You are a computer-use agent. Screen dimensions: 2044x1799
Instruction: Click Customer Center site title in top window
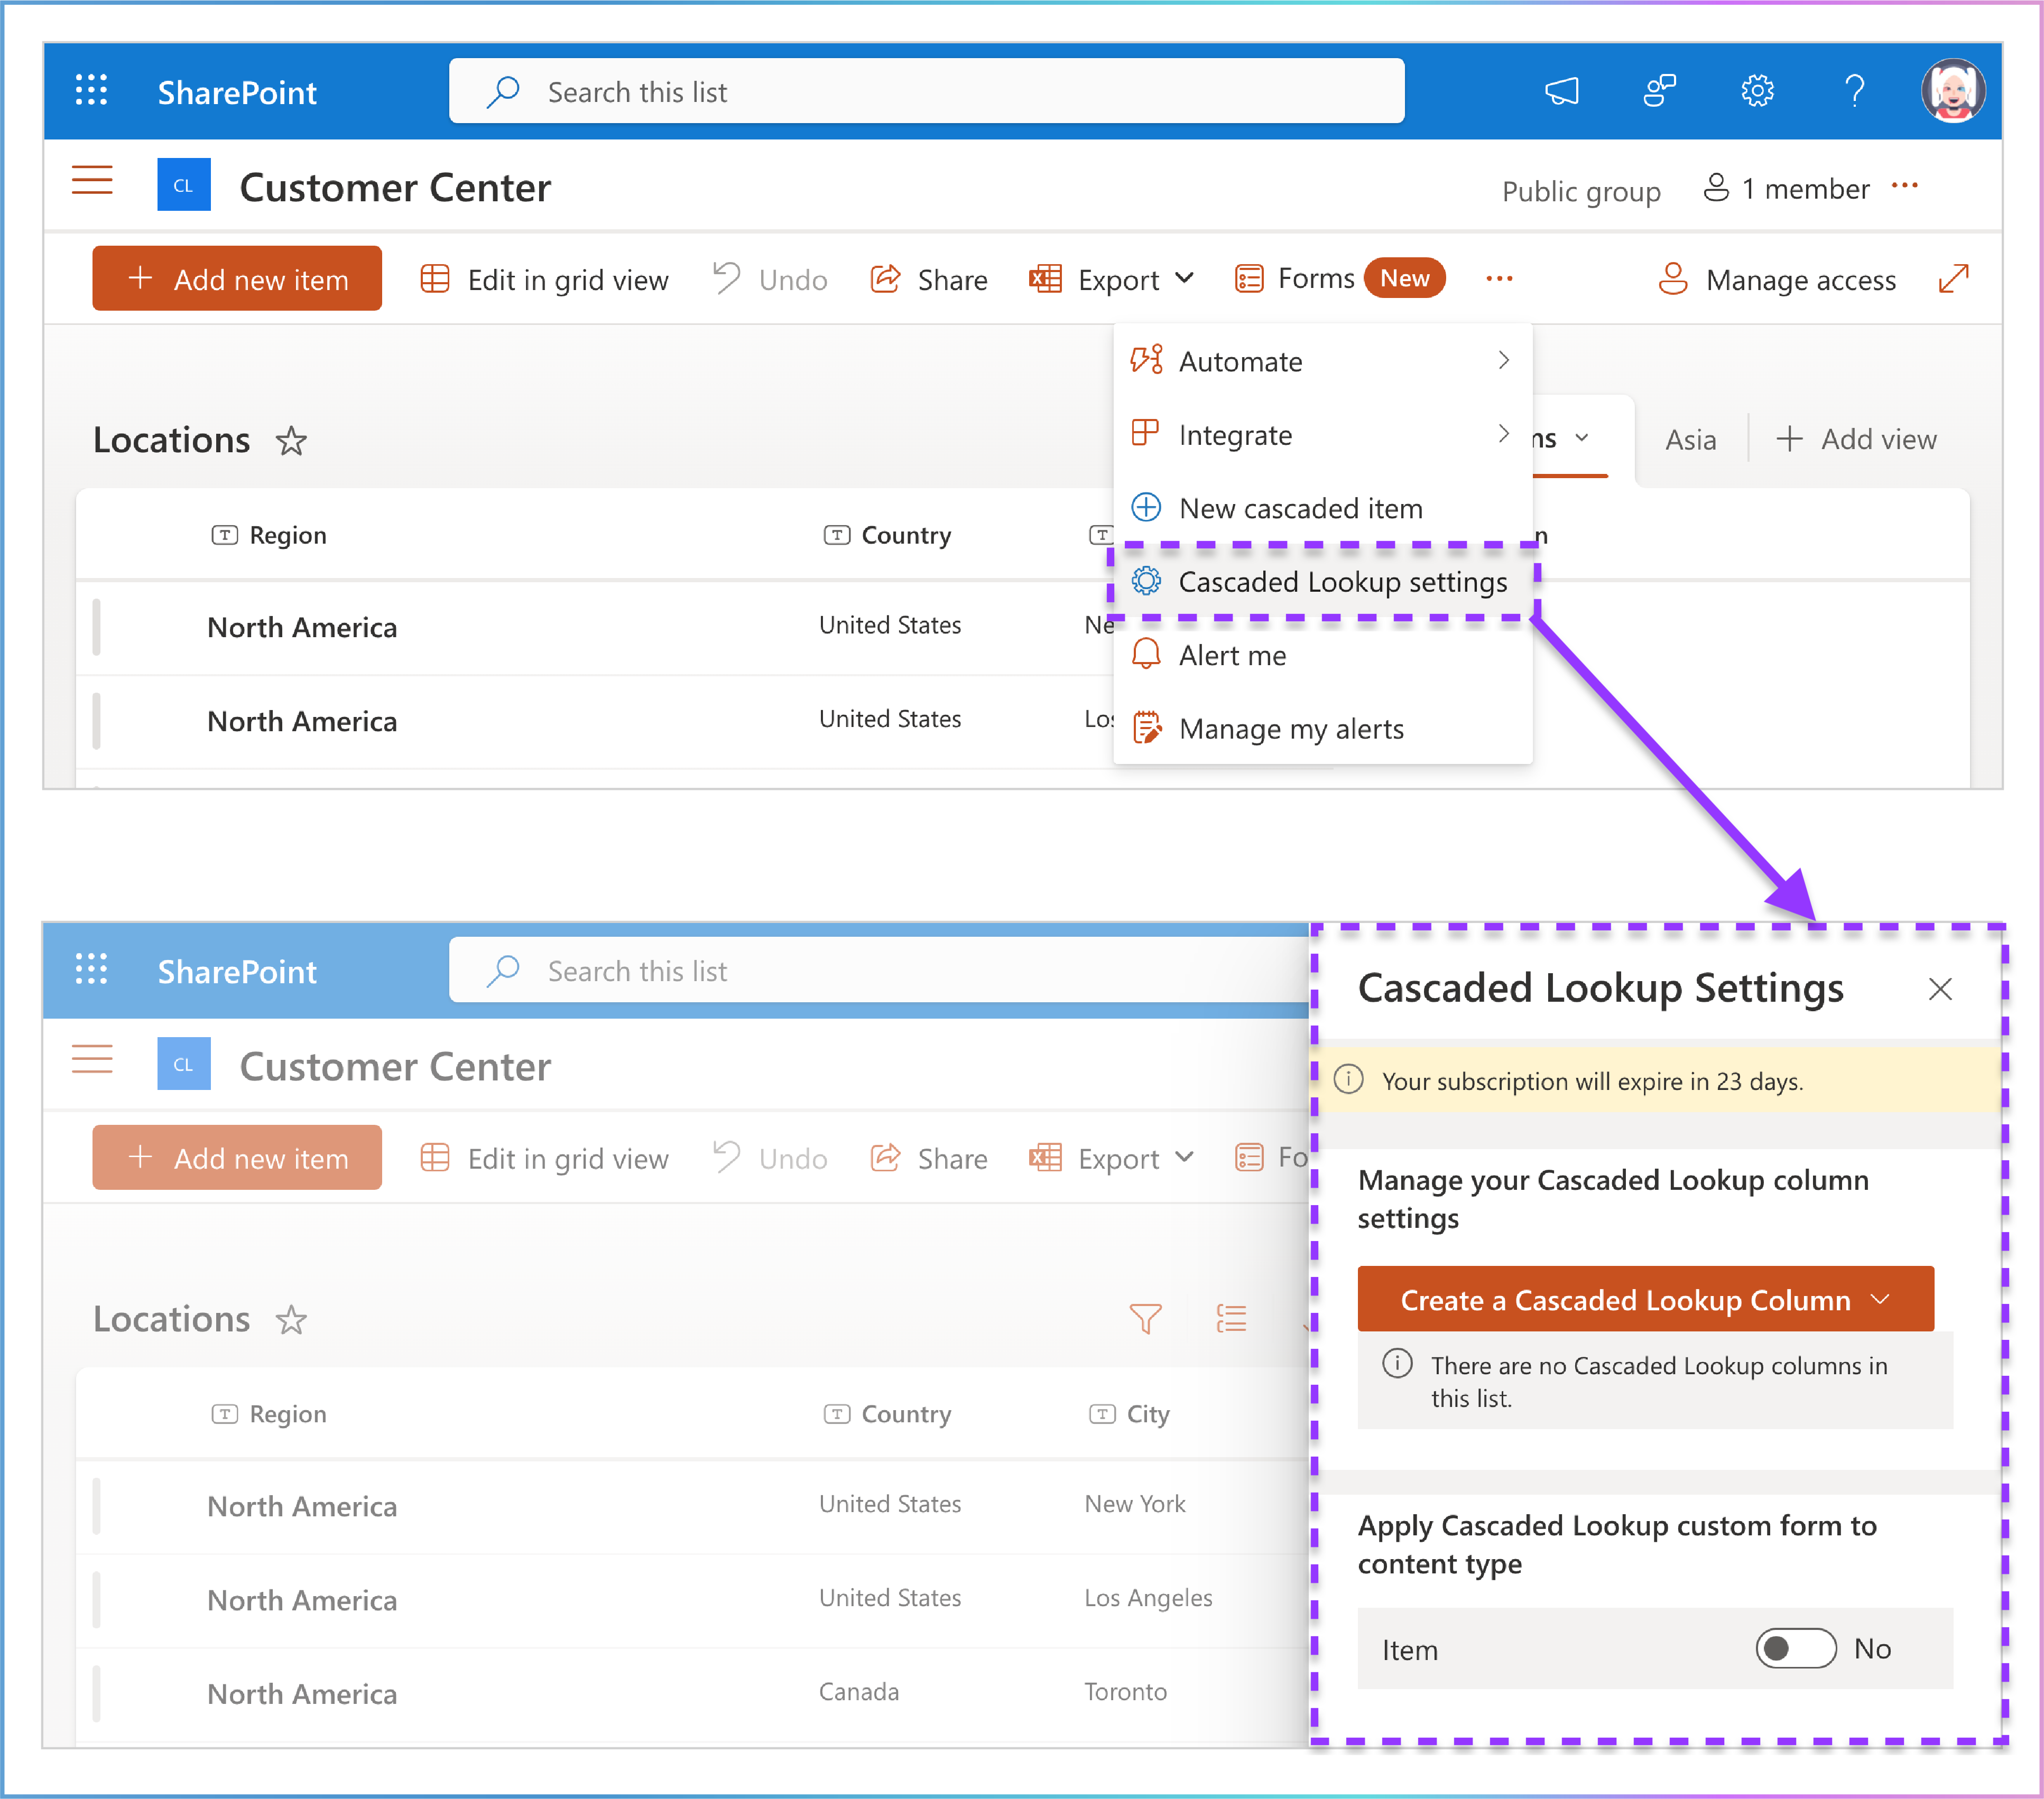click(x=395, y=187)
